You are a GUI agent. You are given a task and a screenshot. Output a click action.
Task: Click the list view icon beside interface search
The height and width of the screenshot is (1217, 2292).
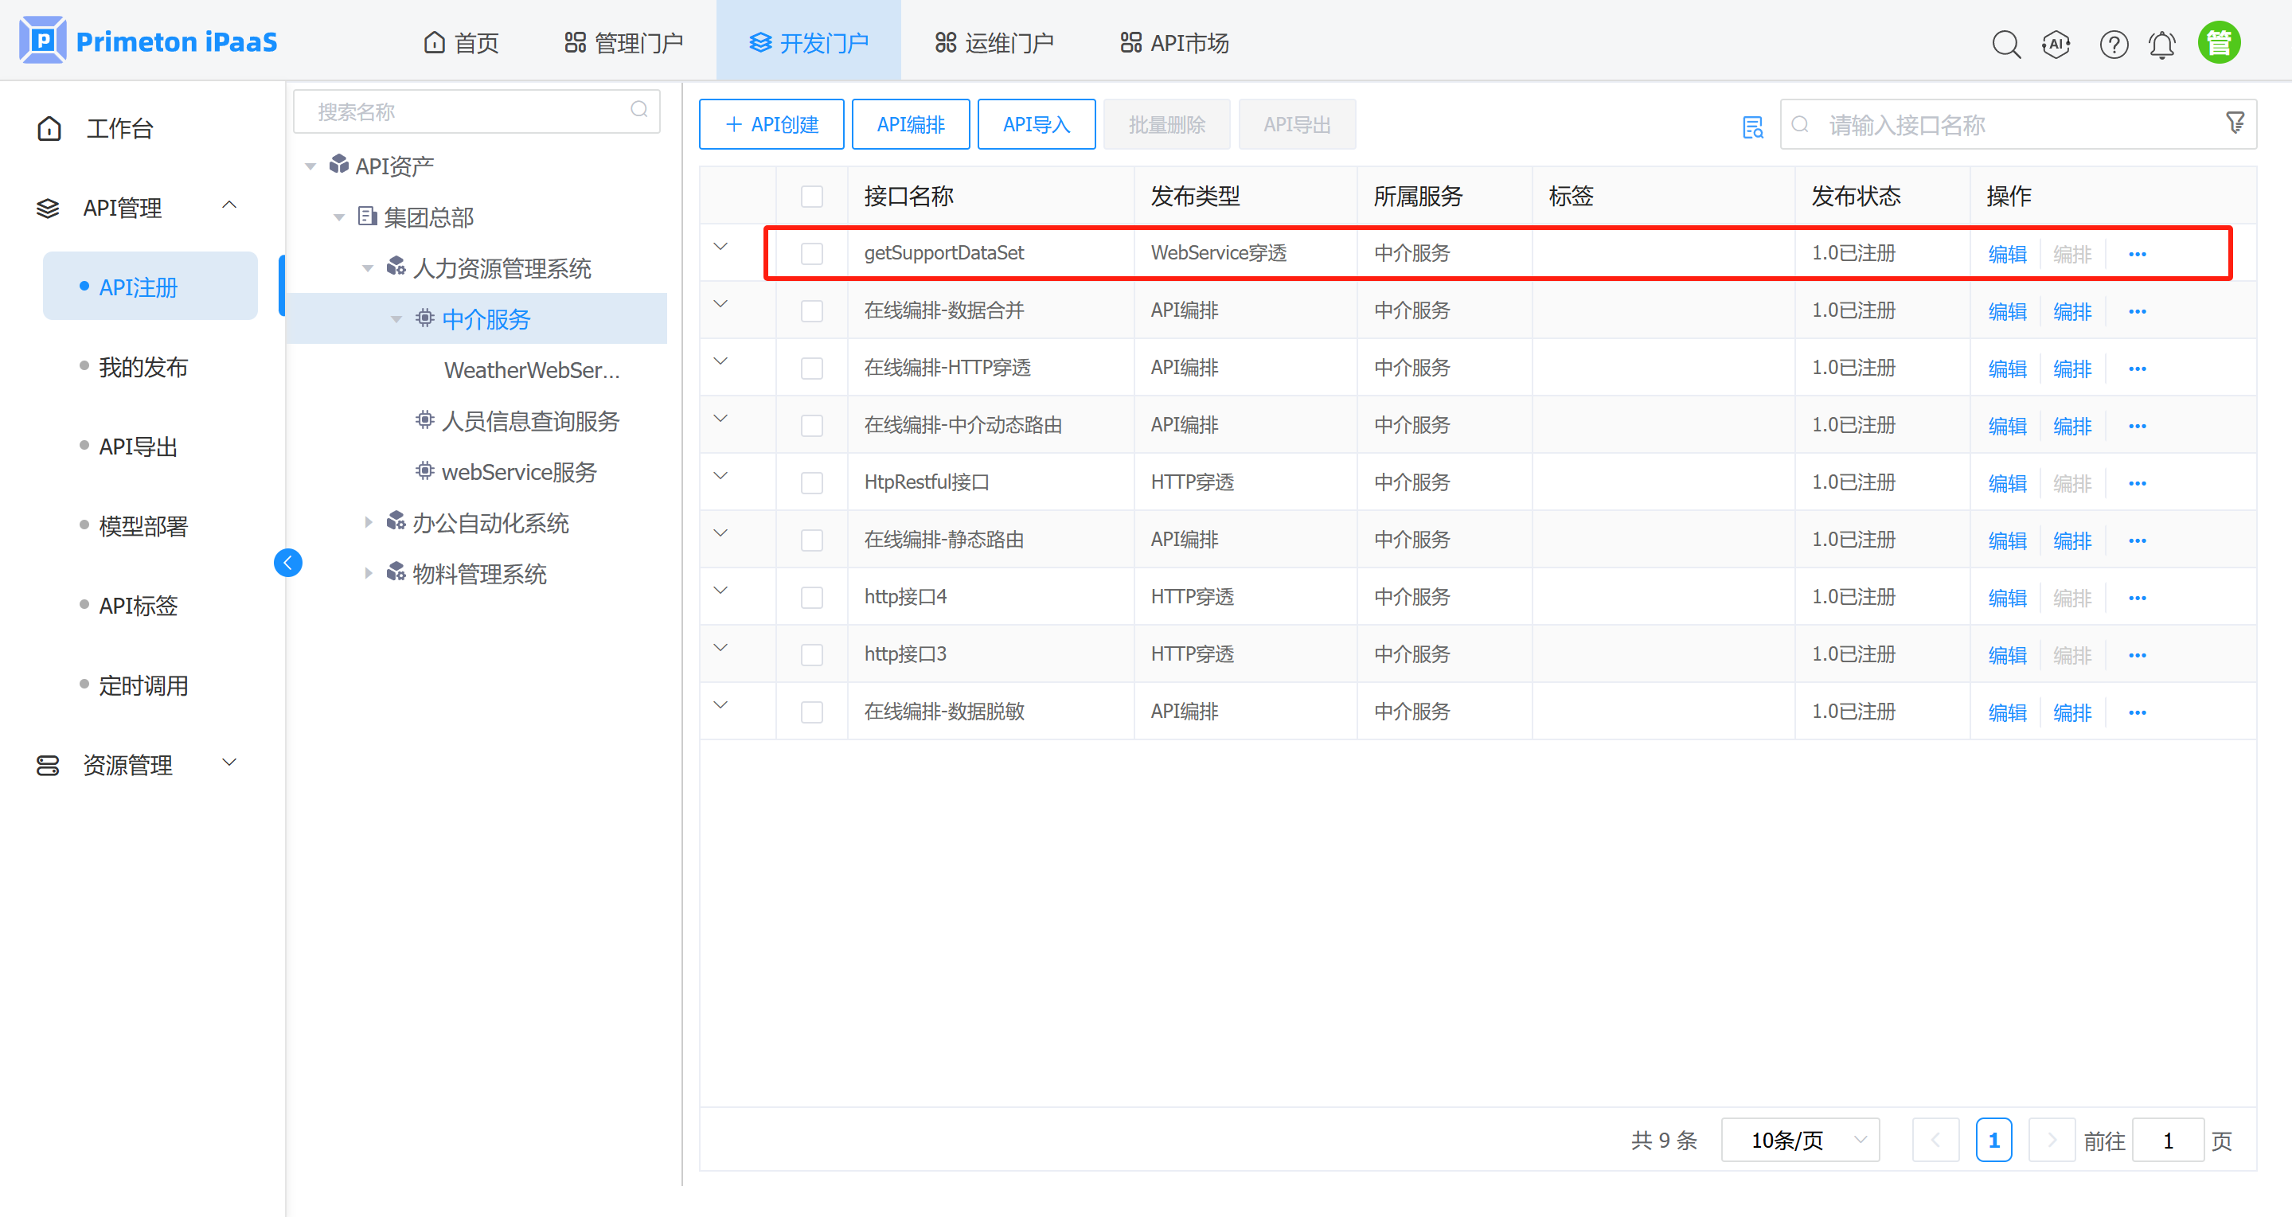(1752, 127)
